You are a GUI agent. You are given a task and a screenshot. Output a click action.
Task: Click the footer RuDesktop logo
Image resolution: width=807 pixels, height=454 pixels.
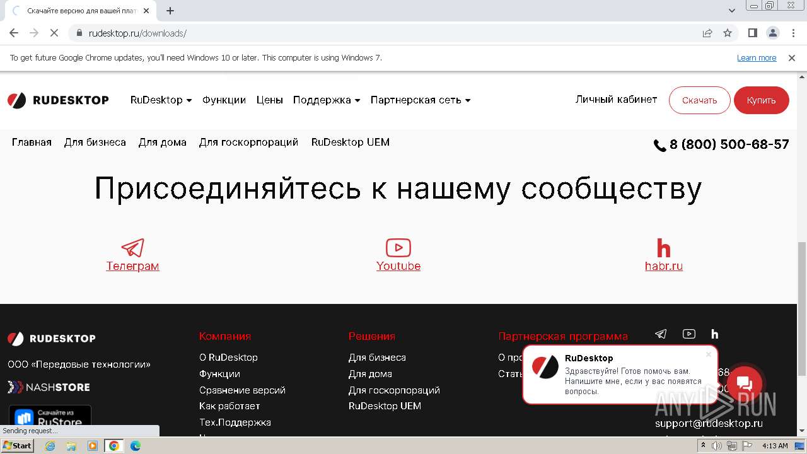(52, 339)
